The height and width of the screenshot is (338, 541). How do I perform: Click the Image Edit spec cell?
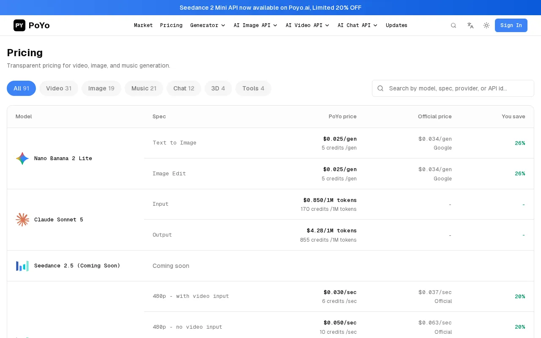click(169, 174)
